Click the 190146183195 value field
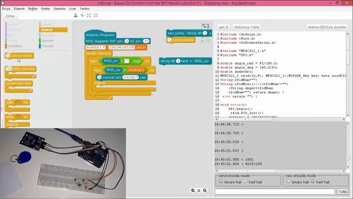Viewport: 353px width, 199px height. click(x=121, y=48)
